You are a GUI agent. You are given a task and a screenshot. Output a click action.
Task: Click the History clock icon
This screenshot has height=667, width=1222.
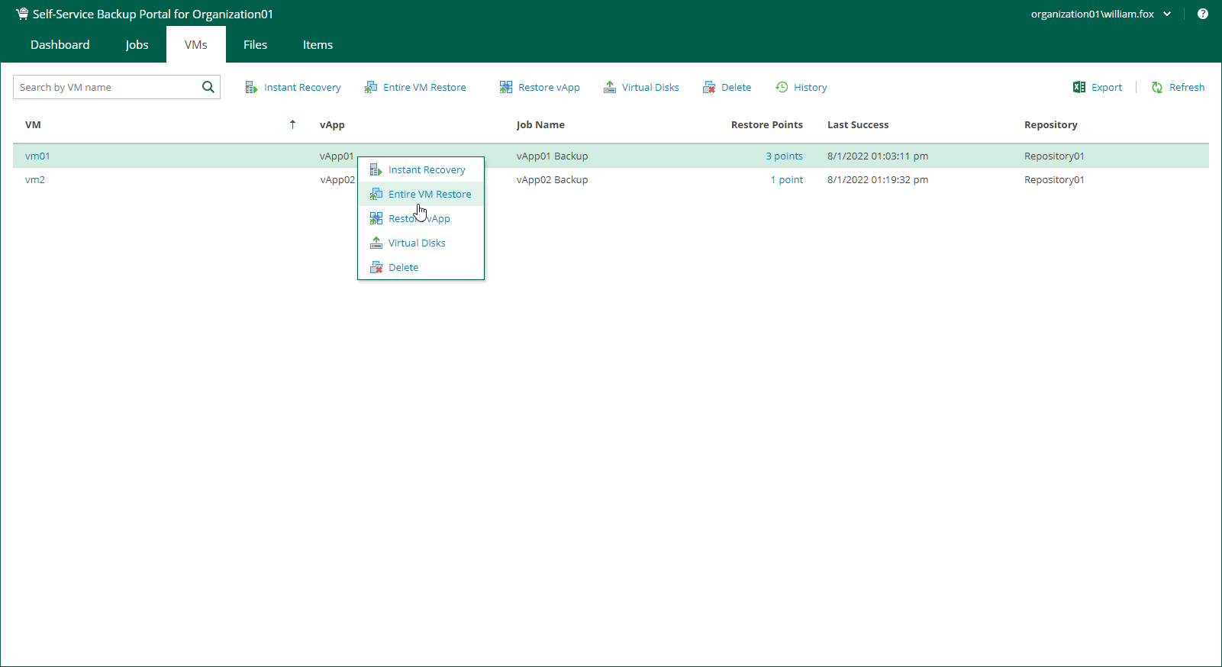click(x=782, y=87)
